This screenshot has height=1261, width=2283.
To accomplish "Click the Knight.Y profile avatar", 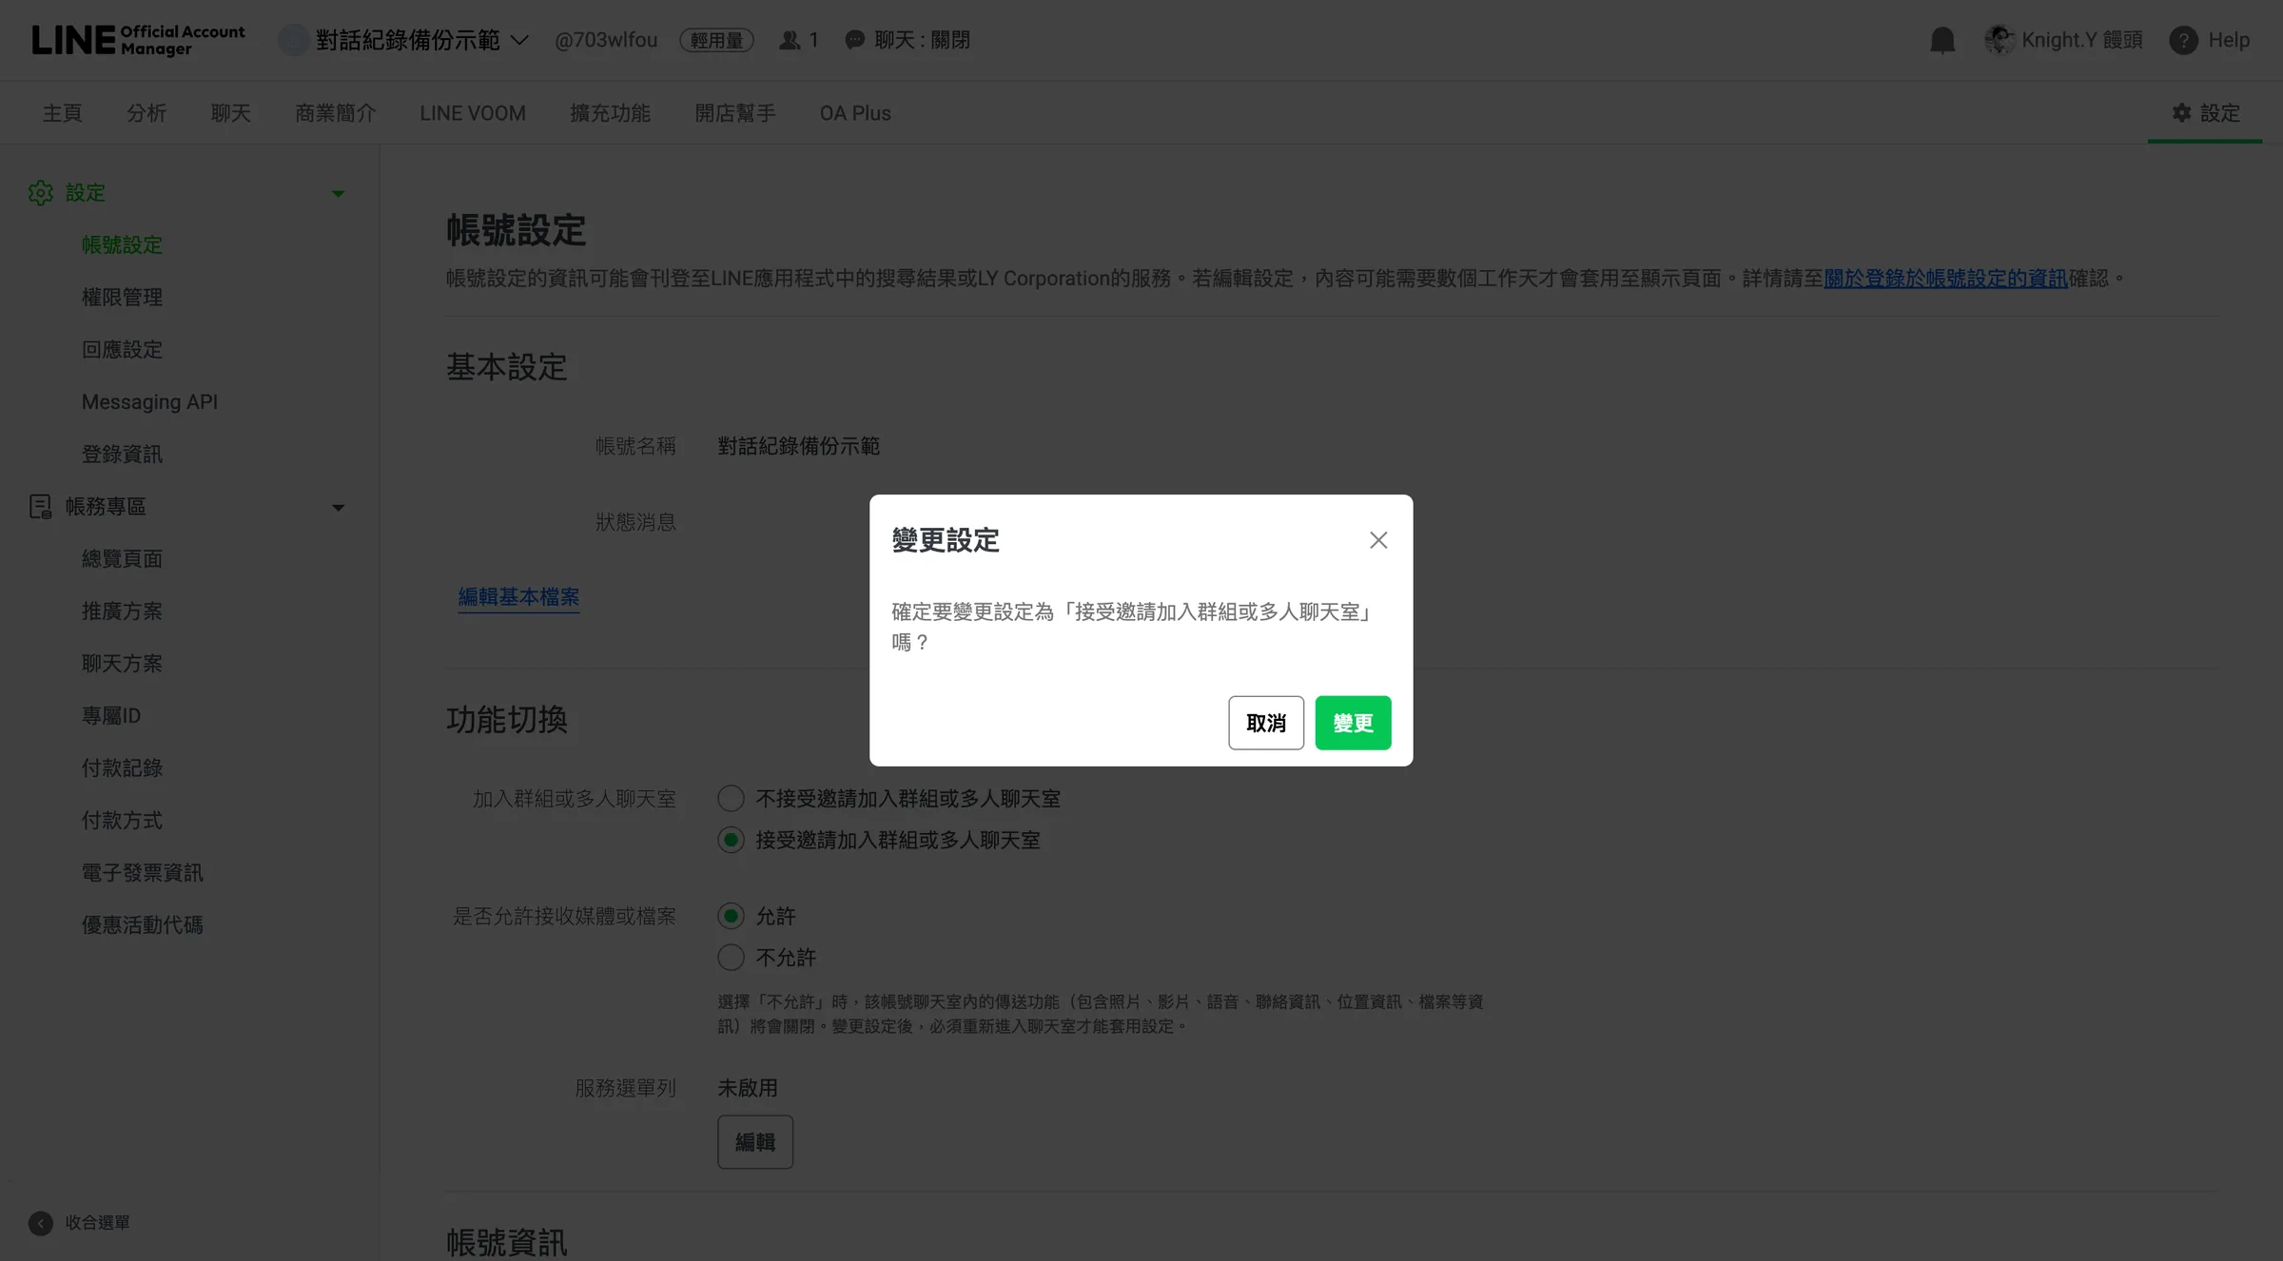I will point(1999,40).
